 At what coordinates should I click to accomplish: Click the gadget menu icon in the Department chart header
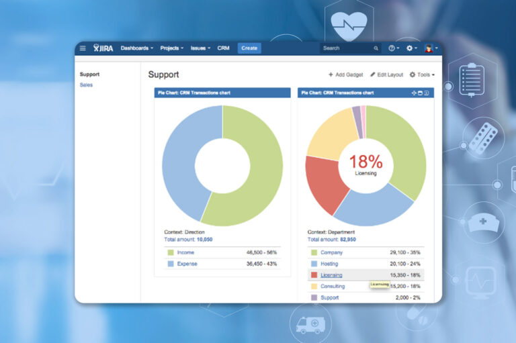click(x=426, y=93)
